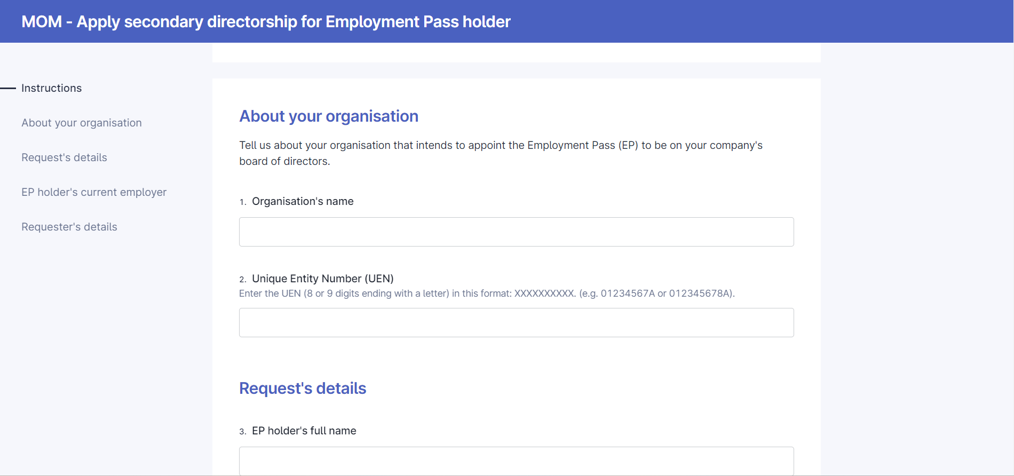Click the Unique Entity Number input box

coord(516,322)
